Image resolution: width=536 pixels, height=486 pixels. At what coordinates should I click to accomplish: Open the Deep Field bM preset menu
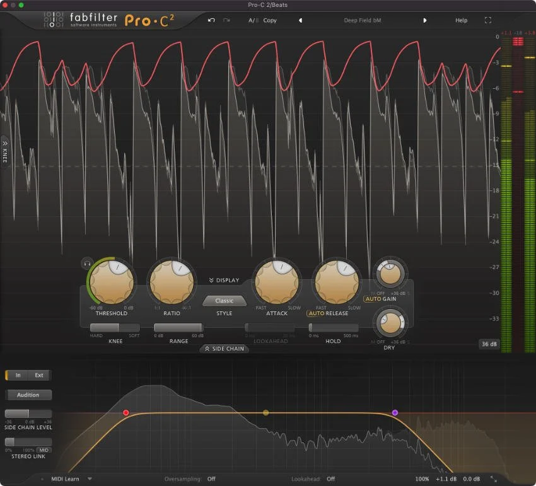363,21
